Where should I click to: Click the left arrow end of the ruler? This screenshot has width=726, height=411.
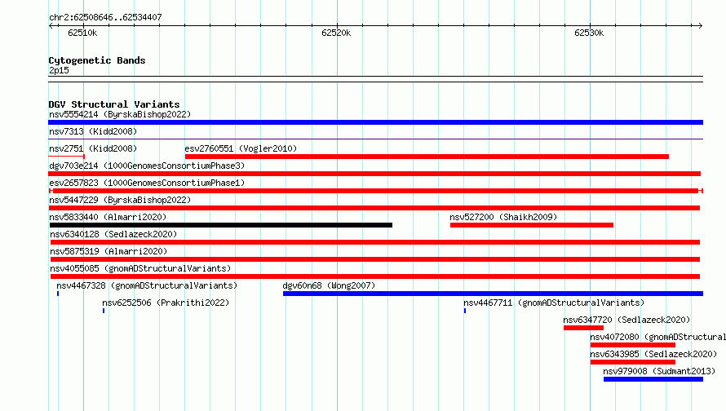click(x=51, y=26)
